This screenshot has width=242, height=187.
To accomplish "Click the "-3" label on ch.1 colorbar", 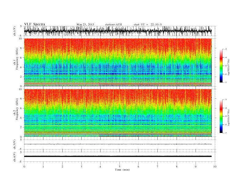I will pos(226,49).
